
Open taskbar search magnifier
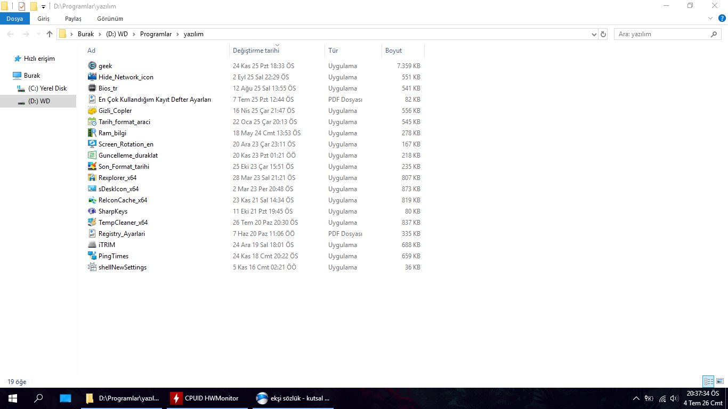point(38,398)
